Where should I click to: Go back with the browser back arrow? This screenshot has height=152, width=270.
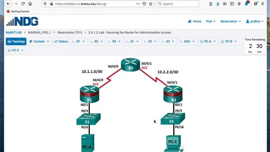pos(8,4)
